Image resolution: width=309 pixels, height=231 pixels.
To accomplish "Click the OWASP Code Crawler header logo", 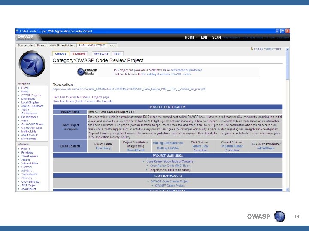I will pos(27,37).
